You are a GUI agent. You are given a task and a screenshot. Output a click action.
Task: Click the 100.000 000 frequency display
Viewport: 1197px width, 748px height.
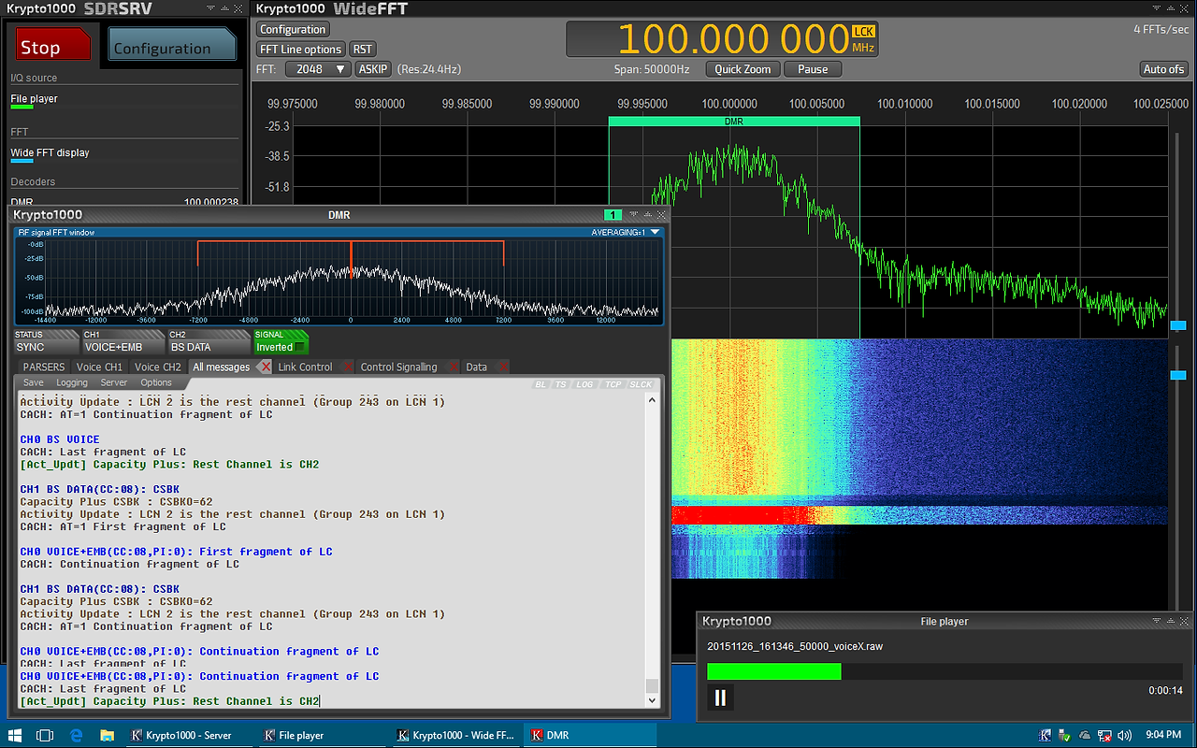coord(733,40)
